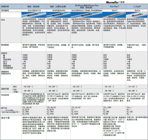148x140 pixels.
Task: Click the N₂: 2284 permeability value
Action: point(75,114)
